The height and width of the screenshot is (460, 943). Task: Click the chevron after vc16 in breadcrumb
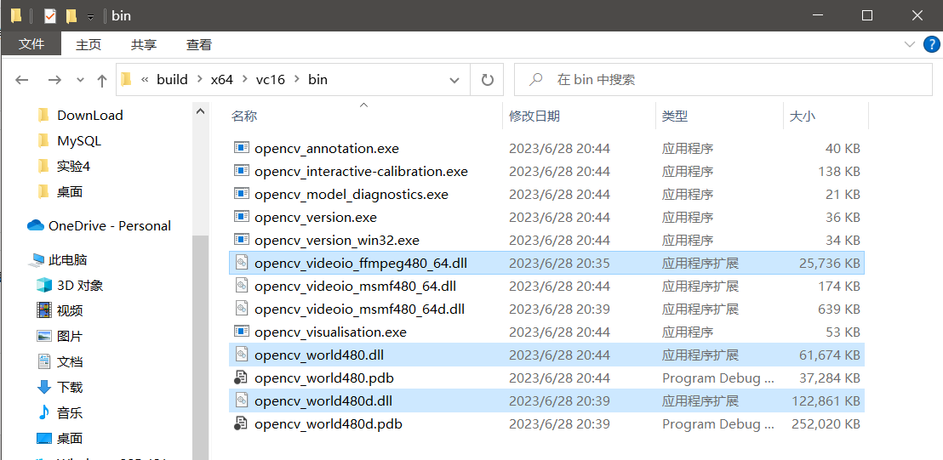coord(296,79)
